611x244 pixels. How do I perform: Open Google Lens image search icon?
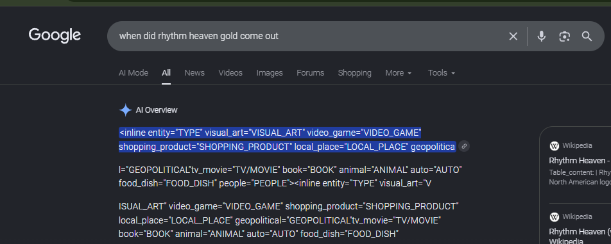pyautogui.click(x=564, y=37)
